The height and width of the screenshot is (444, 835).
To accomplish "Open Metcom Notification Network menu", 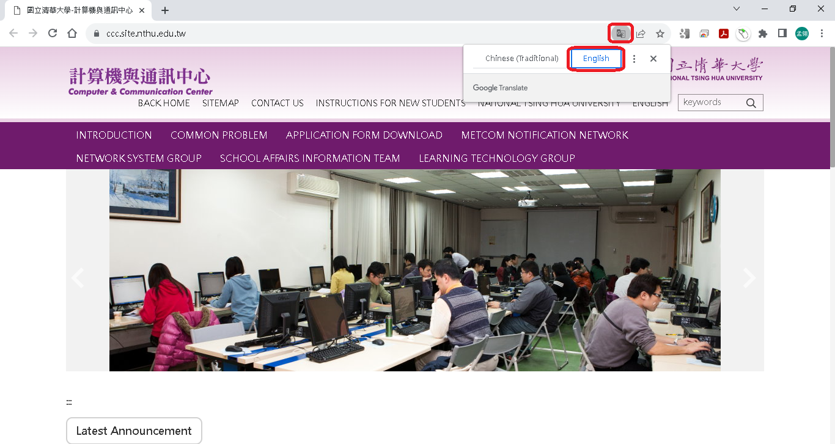I will coord(545,135).
